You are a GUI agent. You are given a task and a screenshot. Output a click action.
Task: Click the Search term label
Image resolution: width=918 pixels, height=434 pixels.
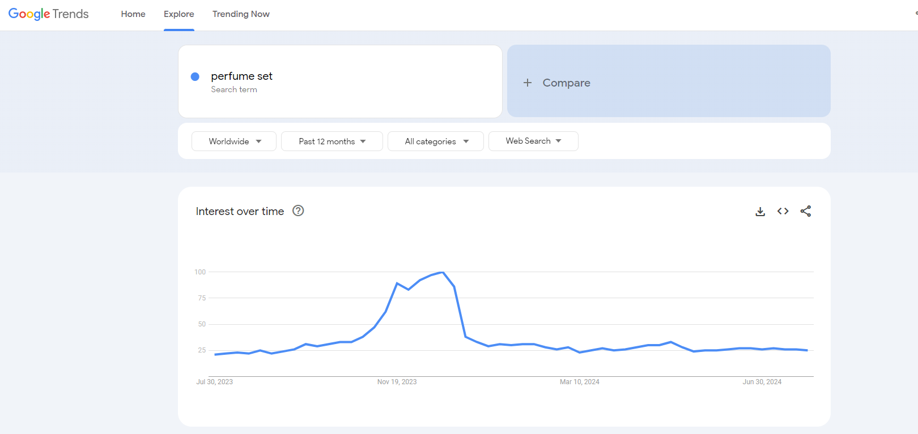234,89
